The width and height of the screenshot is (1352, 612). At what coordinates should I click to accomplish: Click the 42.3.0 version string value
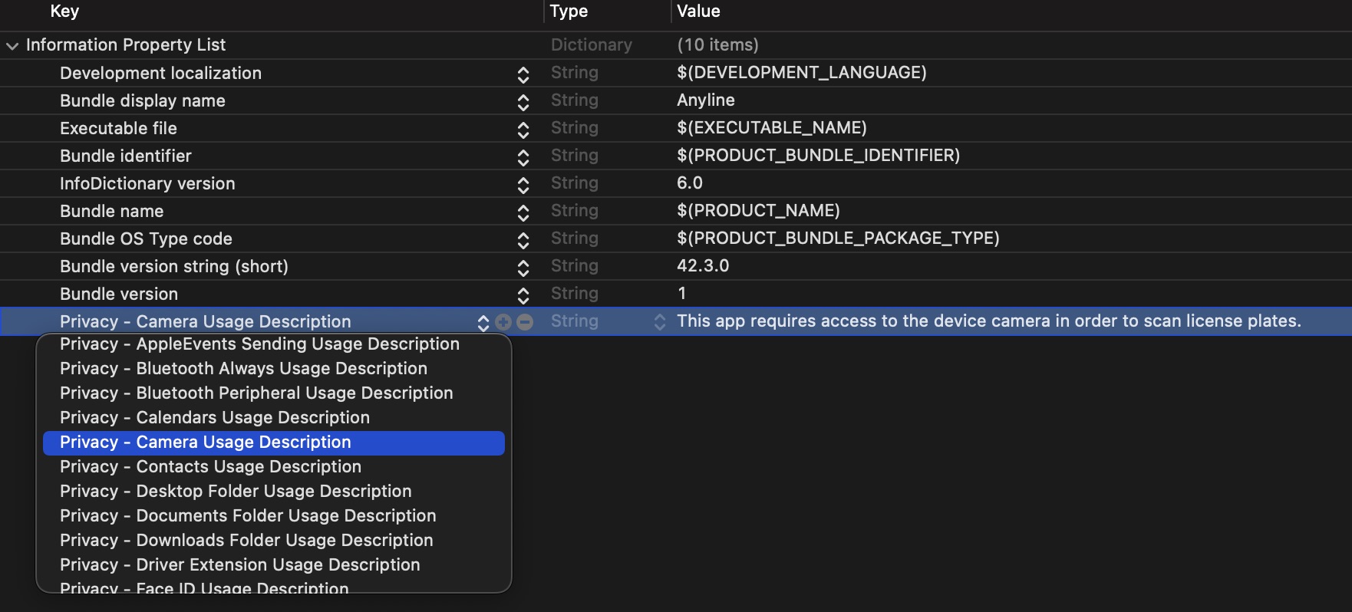[703, 266]
